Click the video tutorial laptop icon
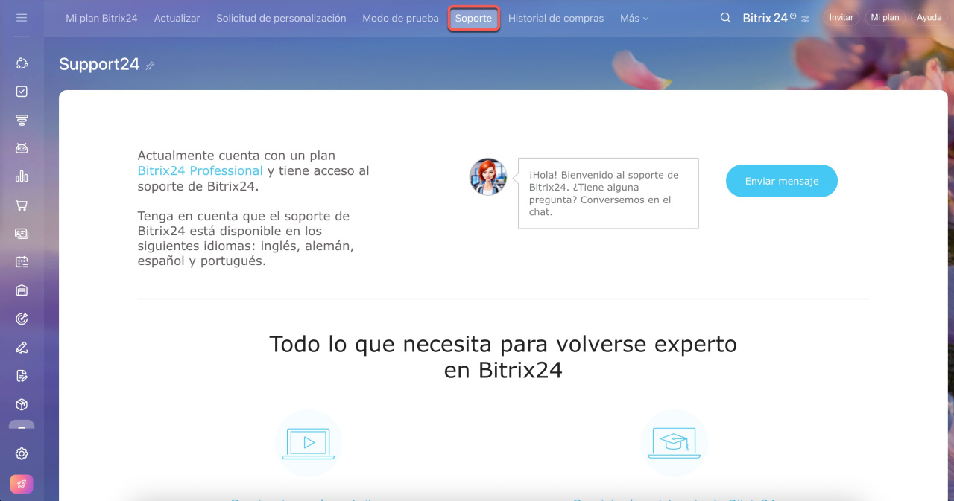 click(309, 443)
